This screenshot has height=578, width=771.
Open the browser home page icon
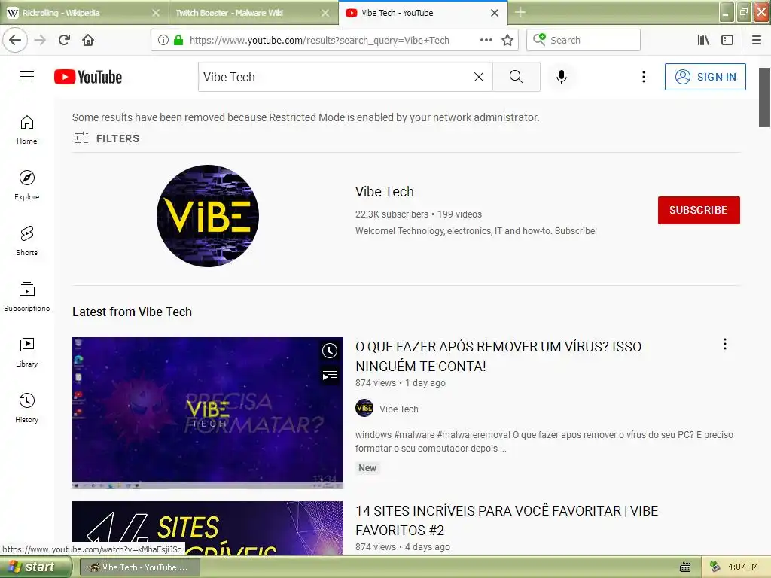(x=88, y=40)
